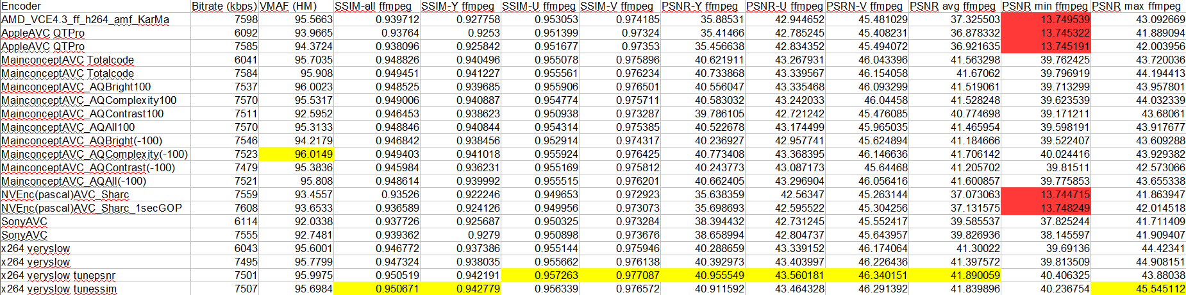Select the SonyAVC cell with bitrate 6114
Viewport: 1186px width, 295px height.
click(96, 222)
